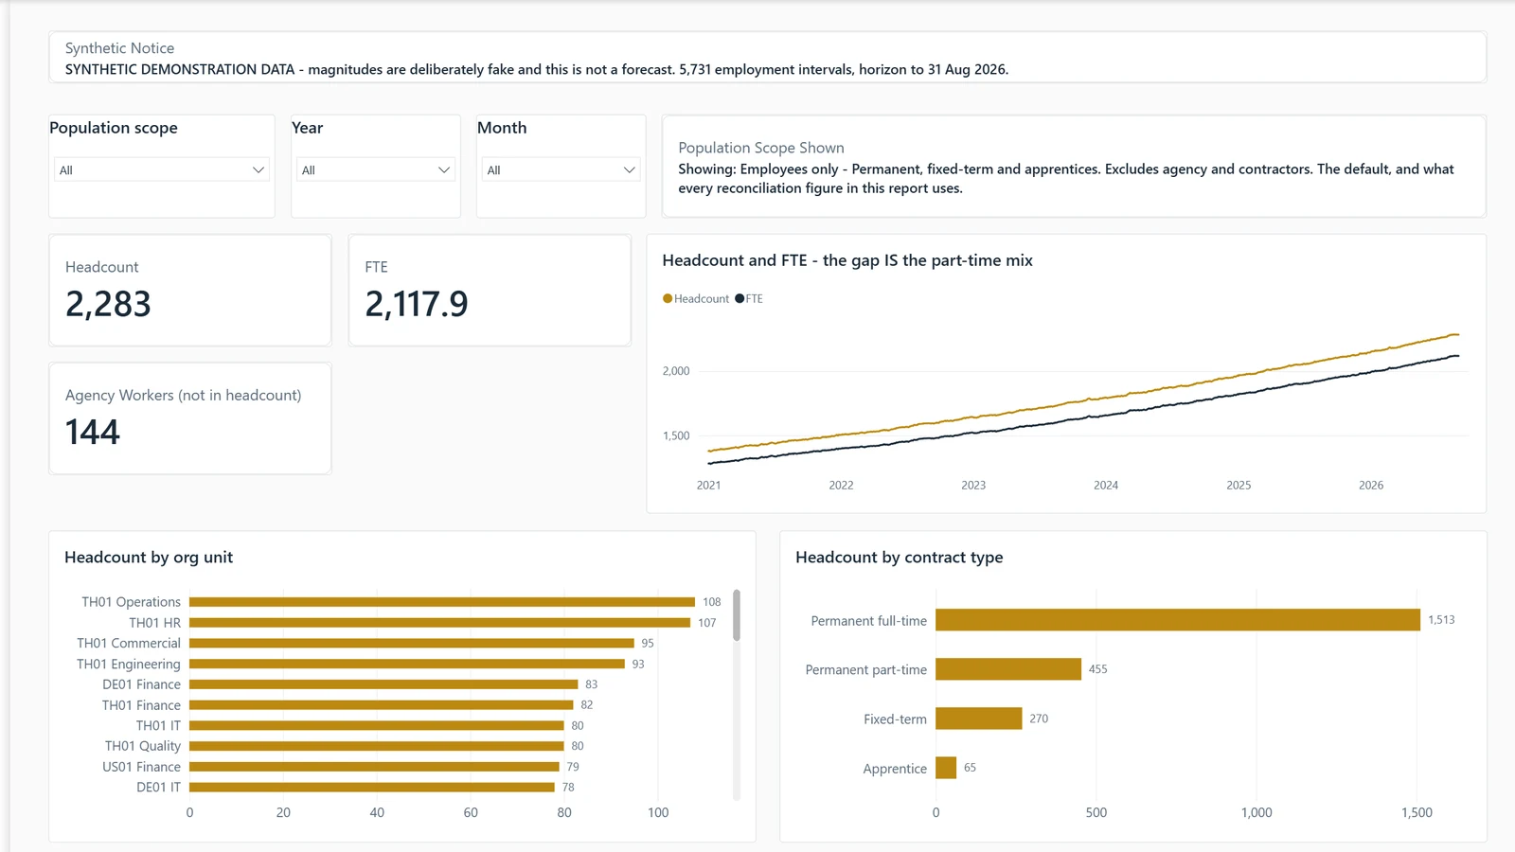
Task: Click the TH01 Operations bar
Action: click(x=442, y=602)
